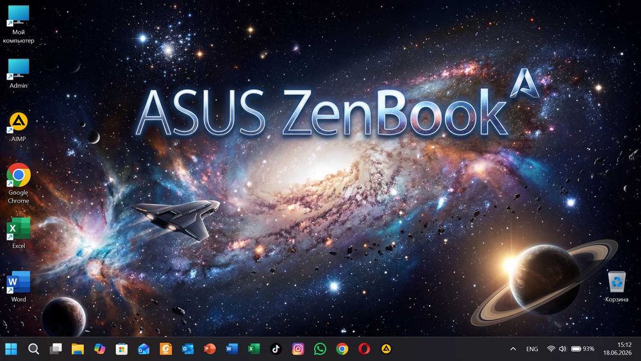The height and width of the screenshot is (361, 641).
Task: Open classic Outlook icon beside PowerPoint
Action: pyautogui.click(x=188, y=349)
